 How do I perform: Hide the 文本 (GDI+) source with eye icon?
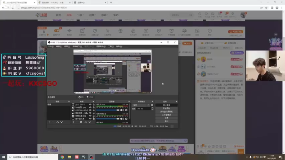(90, 105)
